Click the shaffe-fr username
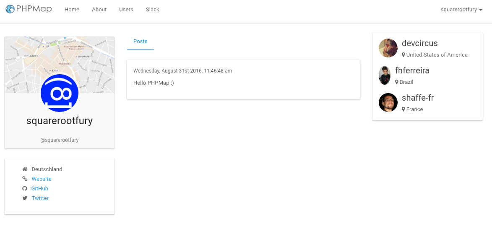Viewport: 492px width, 226px height. [418, 98]
